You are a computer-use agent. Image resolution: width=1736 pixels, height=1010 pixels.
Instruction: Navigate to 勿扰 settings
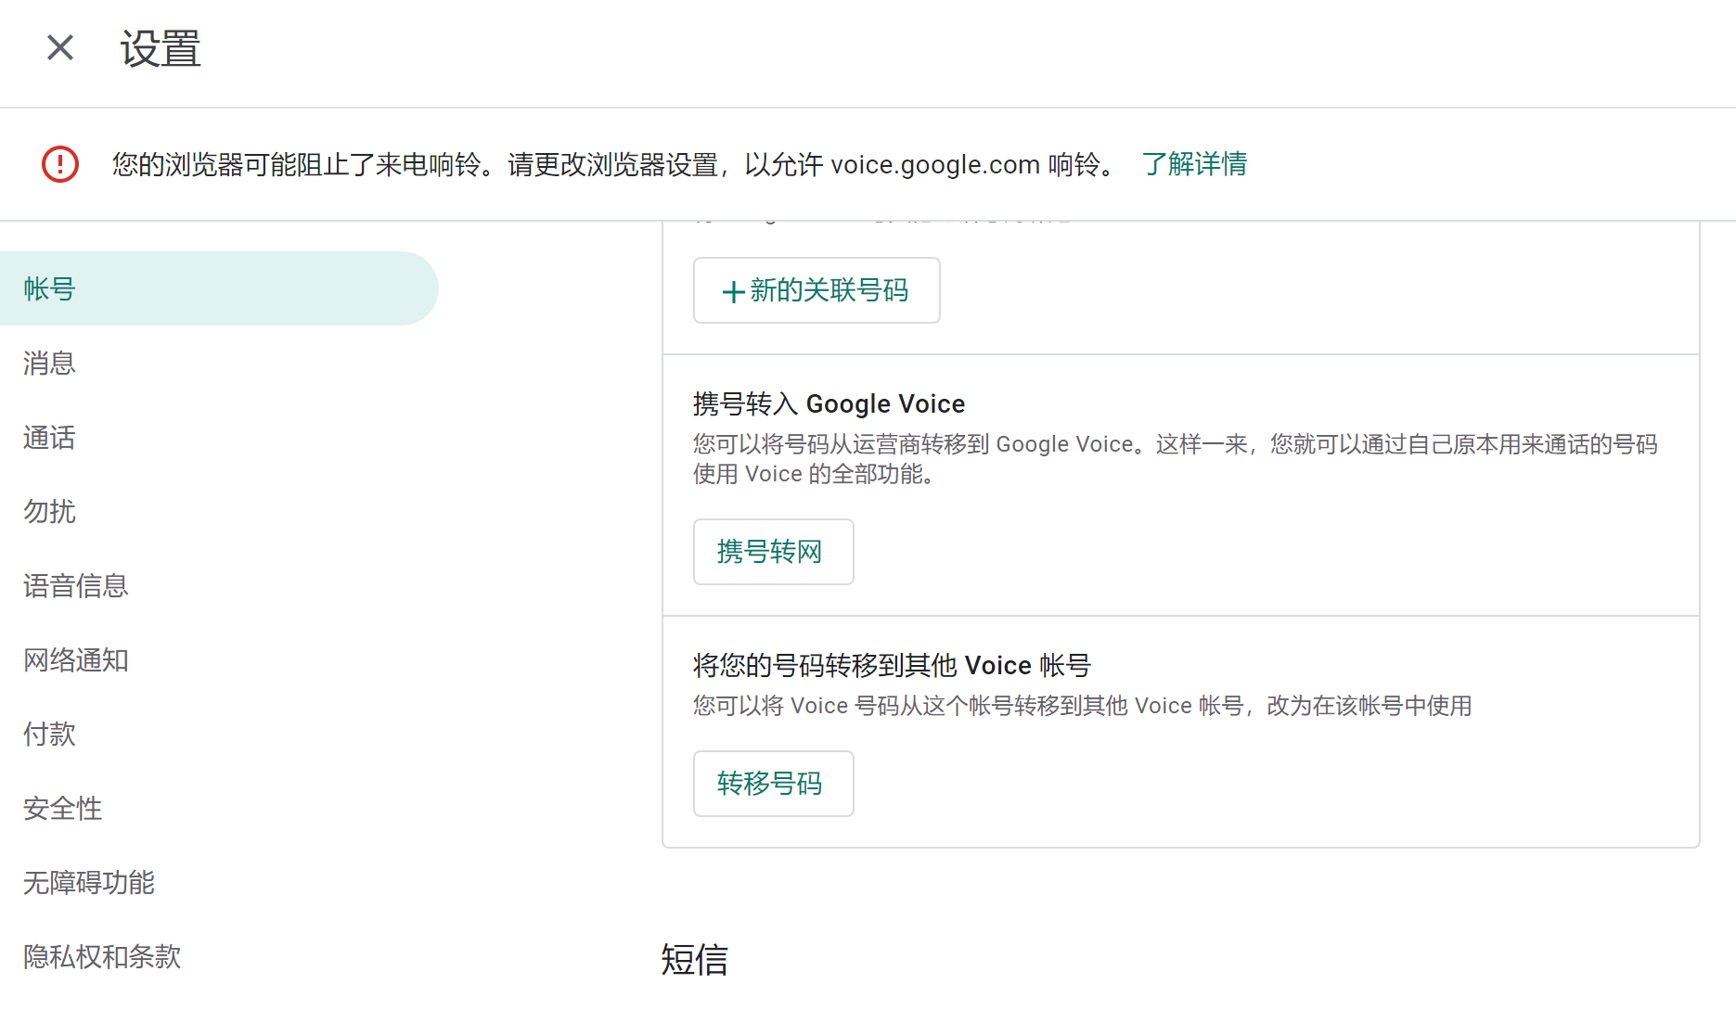click(x=50, y=511)
